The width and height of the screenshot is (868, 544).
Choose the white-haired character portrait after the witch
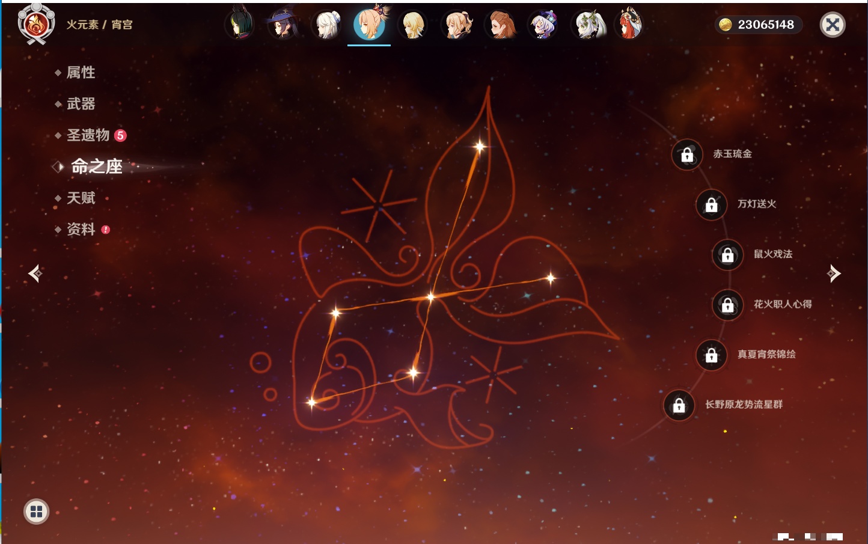pyautogui.click(x=326, y=25)
